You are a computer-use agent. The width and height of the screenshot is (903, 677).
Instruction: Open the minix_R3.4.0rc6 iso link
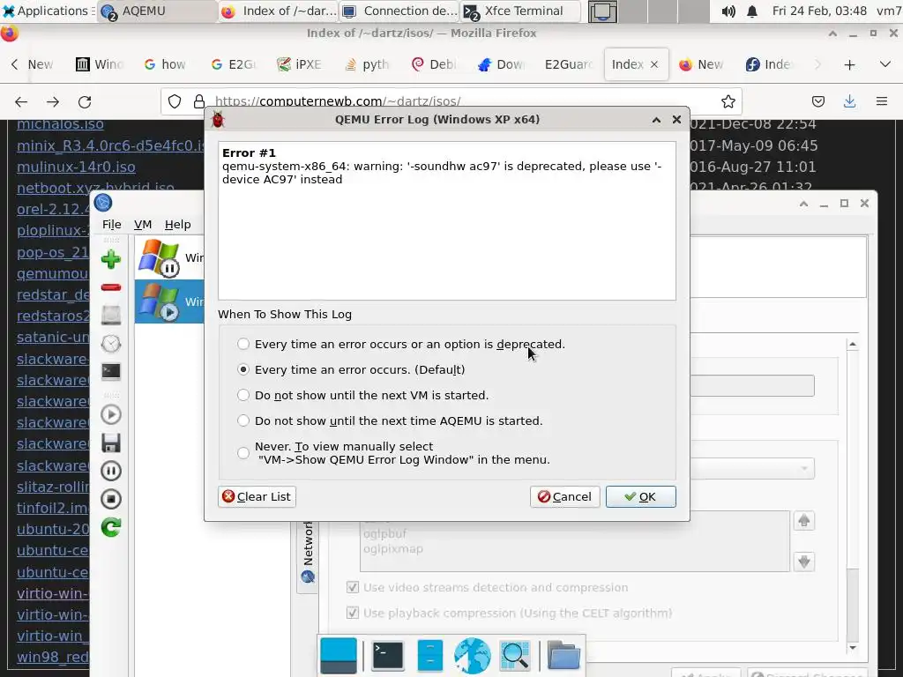[110, 145]
